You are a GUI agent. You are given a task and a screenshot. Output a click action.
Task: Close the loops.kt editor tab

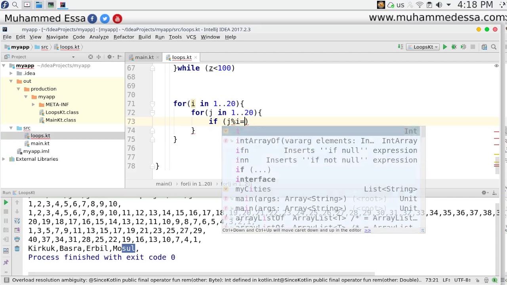coord(195,57)
